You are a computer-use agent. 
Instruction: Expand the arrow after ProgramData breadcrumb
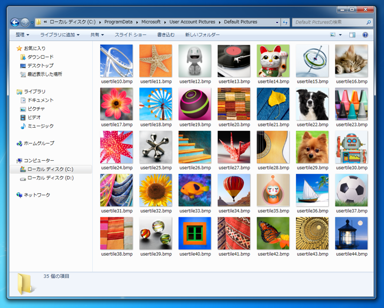[x=137, y=22]
